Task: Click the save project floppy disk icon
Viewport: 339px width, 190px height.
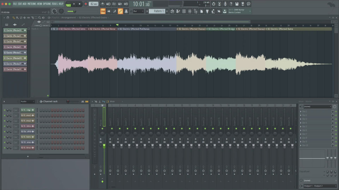Action: pyautogui.click(x=237, y=4)
